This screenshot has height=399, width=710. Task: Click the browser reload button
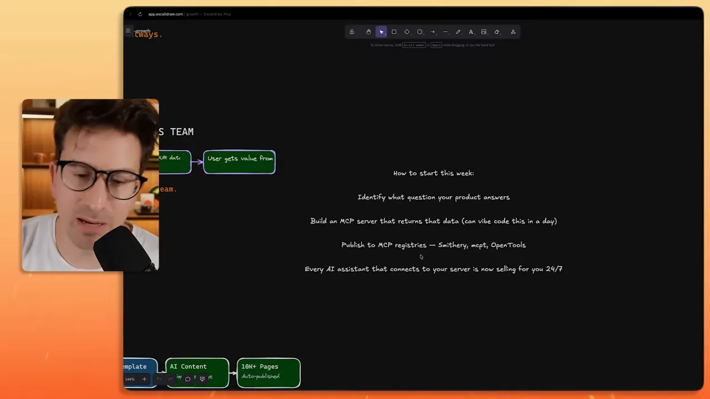(140, 14)
